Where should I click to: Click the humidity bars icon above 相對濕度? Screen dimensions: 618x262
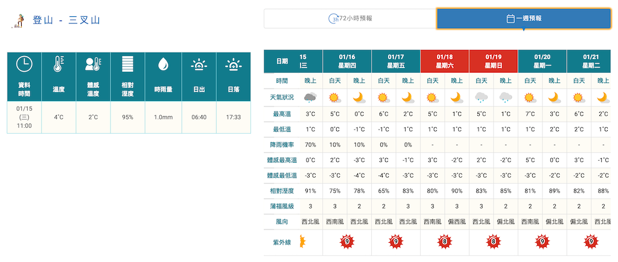coord(128,64)
